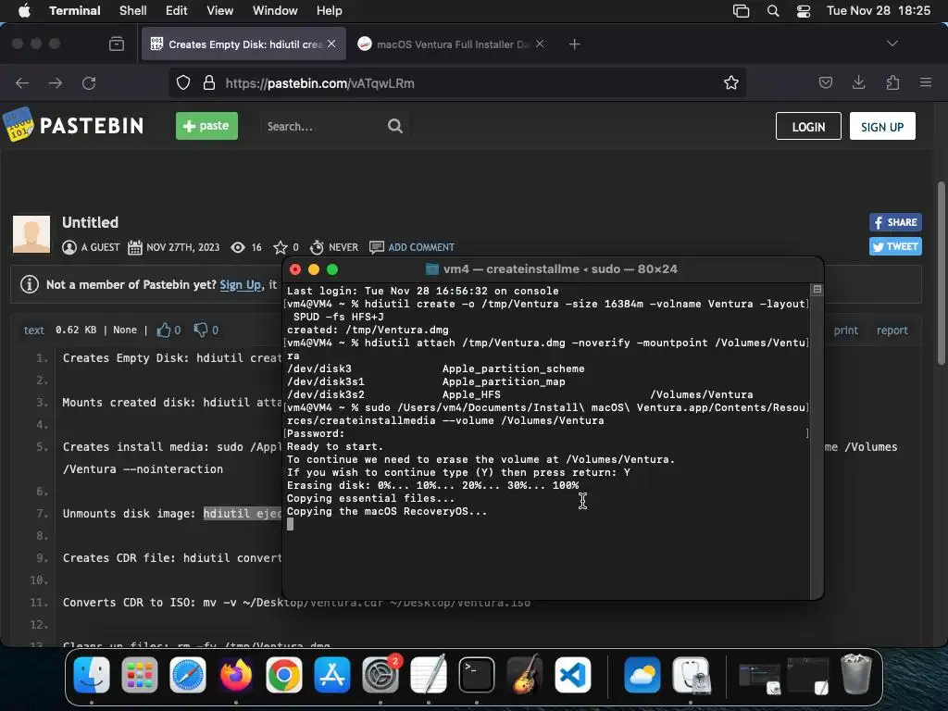Reload the pastebin page
This screenshot has height=711, width=948.
click(x=89, y=83)
